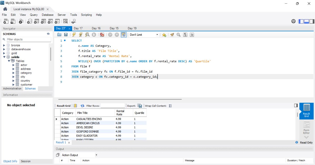
Task: Click the Filter Rows input field
Action: pyautogui.click(x=113, y=106)
